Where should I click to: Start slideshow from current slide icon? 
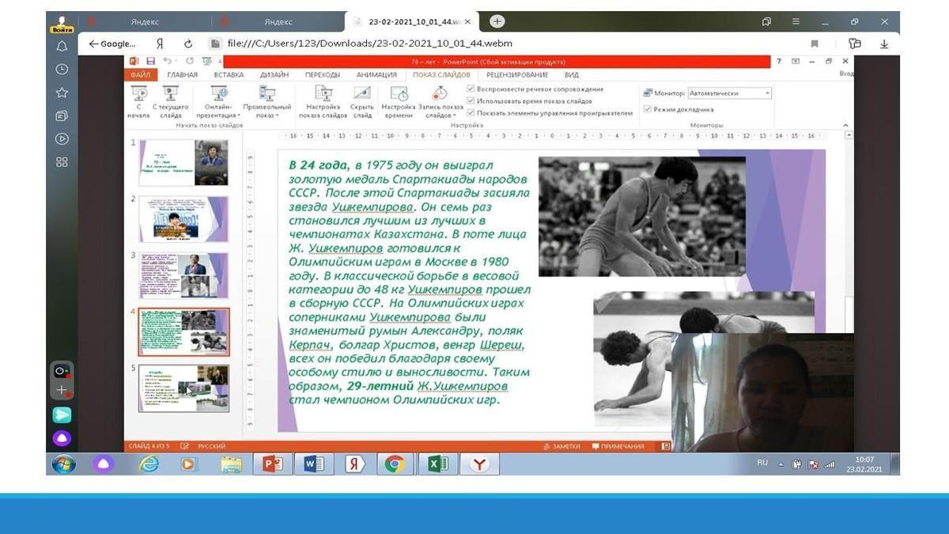(x=170, y=93)
